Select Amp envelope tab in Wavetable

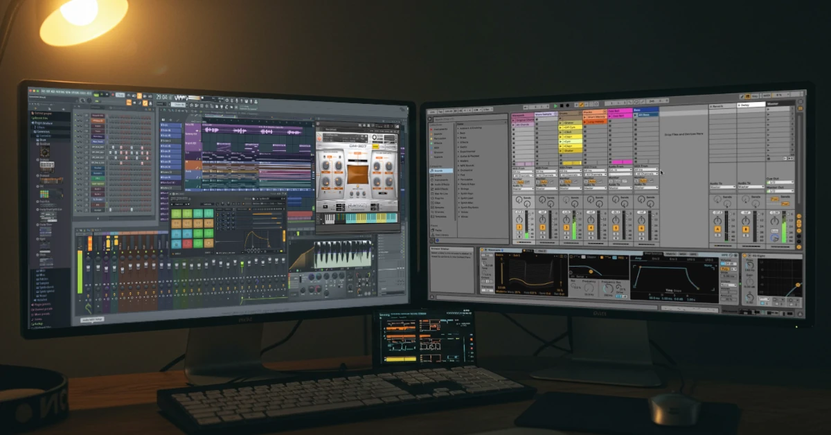[638, 258]
